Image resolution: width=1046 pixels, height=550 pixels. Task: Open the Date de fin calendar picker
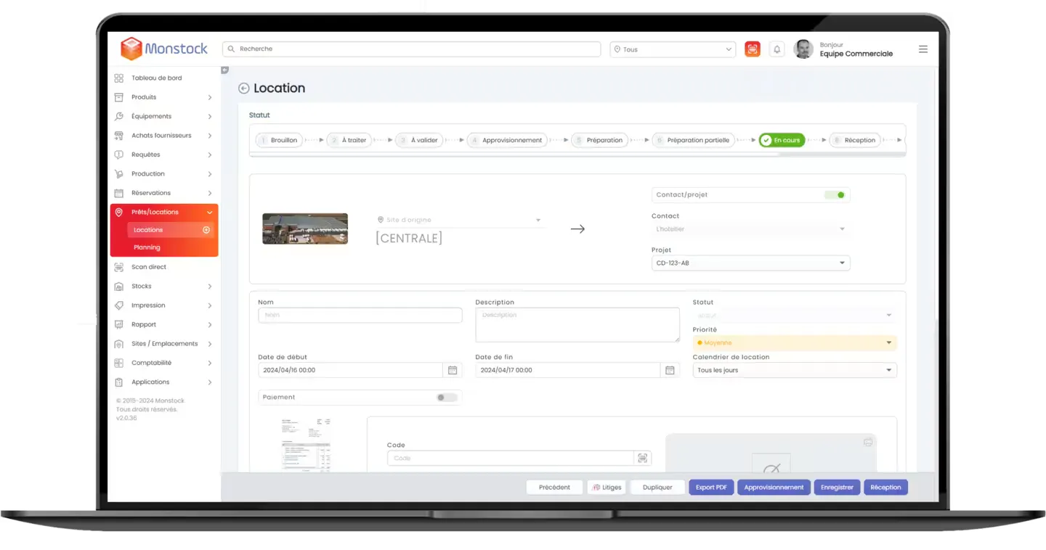coord(670,370)
